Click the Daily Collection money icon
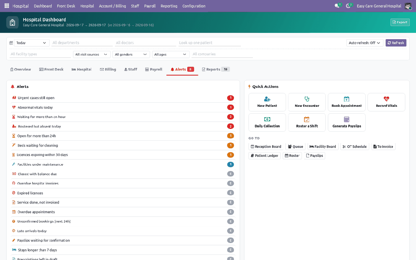 pos(267,120)
